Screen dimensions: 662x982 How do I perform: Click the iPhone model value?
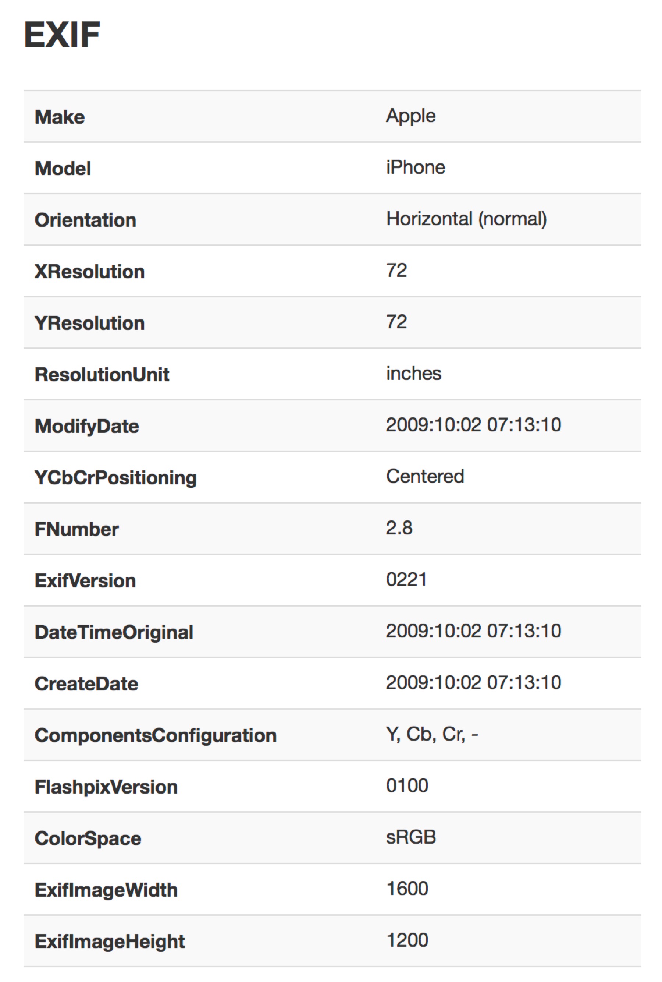[x=416, y=167]
